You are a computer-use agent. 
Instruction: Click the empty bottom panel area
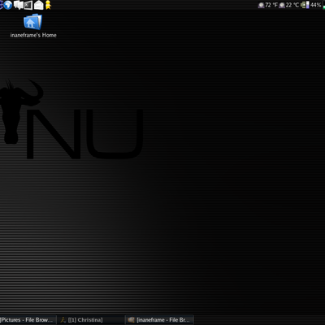[259, 320]
